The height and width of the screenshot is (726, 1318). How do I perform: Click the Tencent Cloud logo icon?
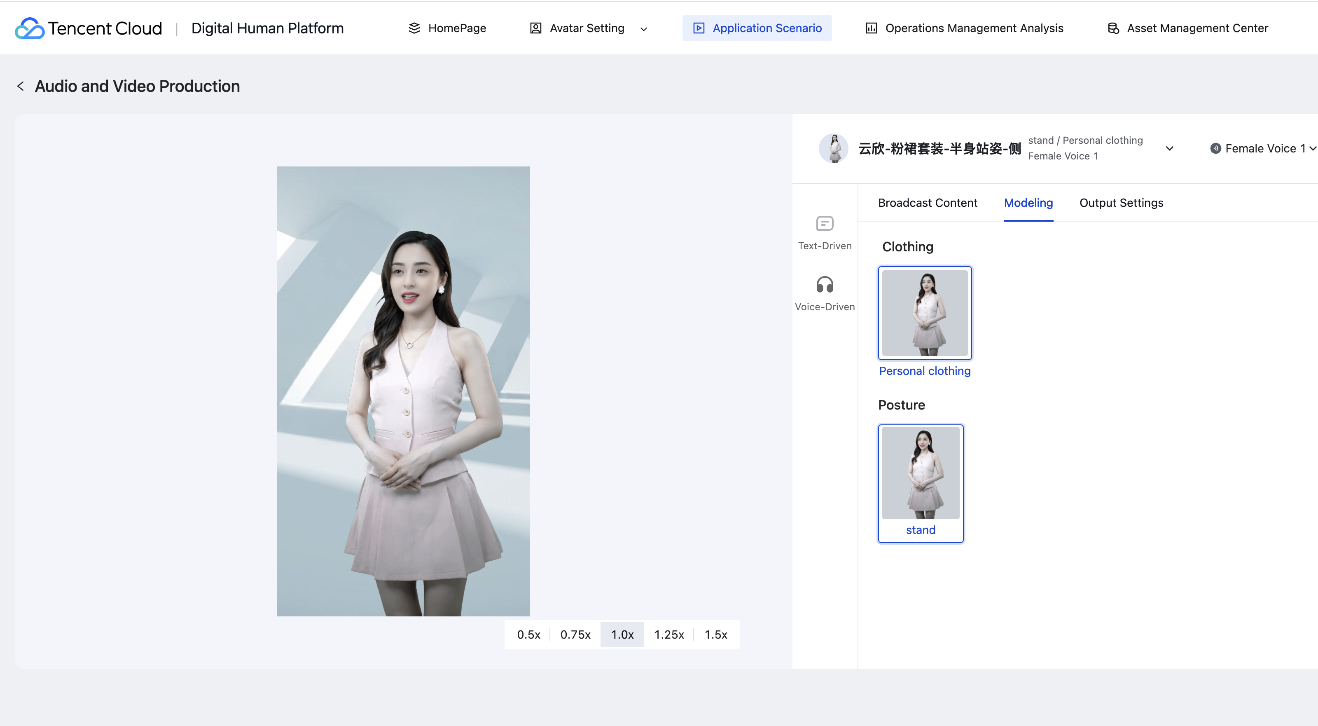[x=29, y=28]
